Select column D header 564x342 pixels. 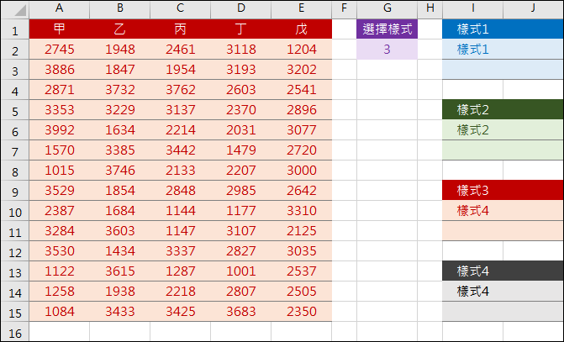pos(240,9)
